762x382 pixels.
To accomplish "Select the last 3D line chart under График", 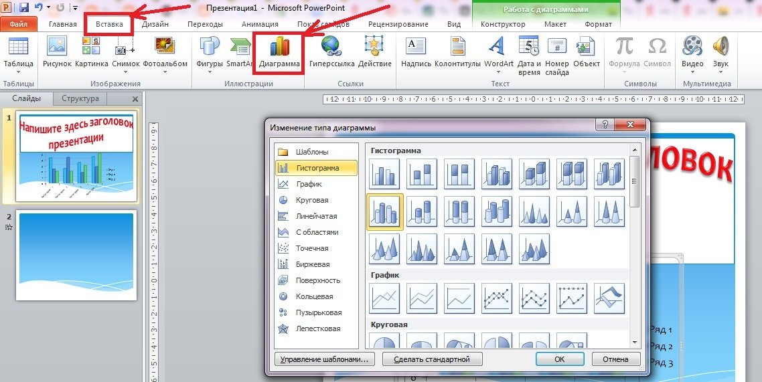I will (x=609, y=298).
